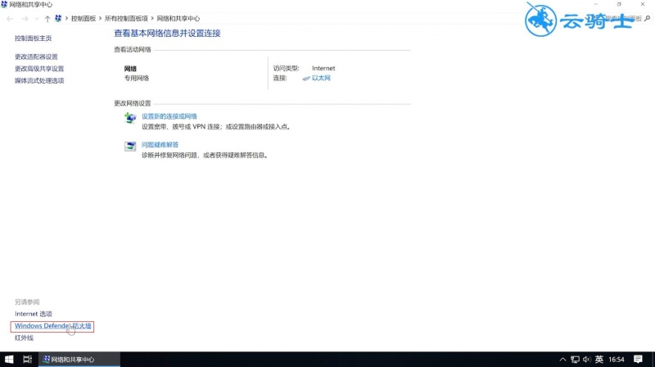Switch input language 英 indicator
The width and height of the screenshot is (655, 367).
pos(599,360)
